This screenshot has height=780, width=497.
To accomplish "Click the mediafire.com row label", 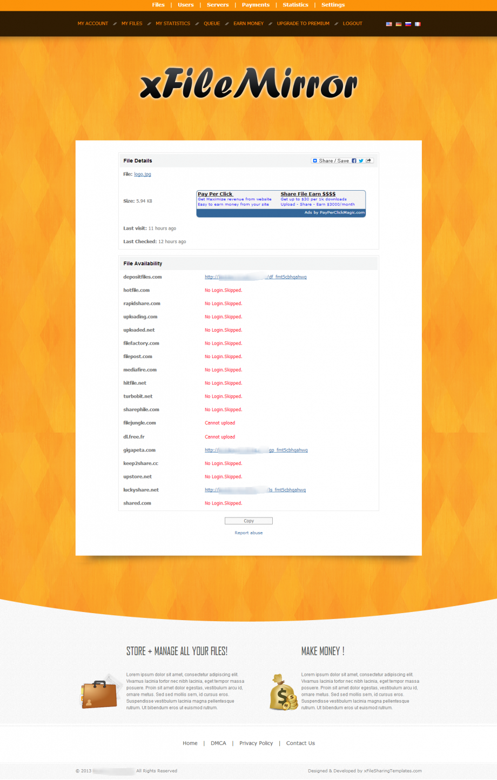I will [x=140, y=370].
